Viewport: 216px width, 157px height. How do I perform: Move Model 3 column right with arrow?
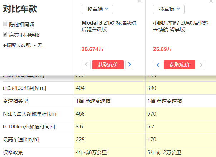(x=130, y=65)
